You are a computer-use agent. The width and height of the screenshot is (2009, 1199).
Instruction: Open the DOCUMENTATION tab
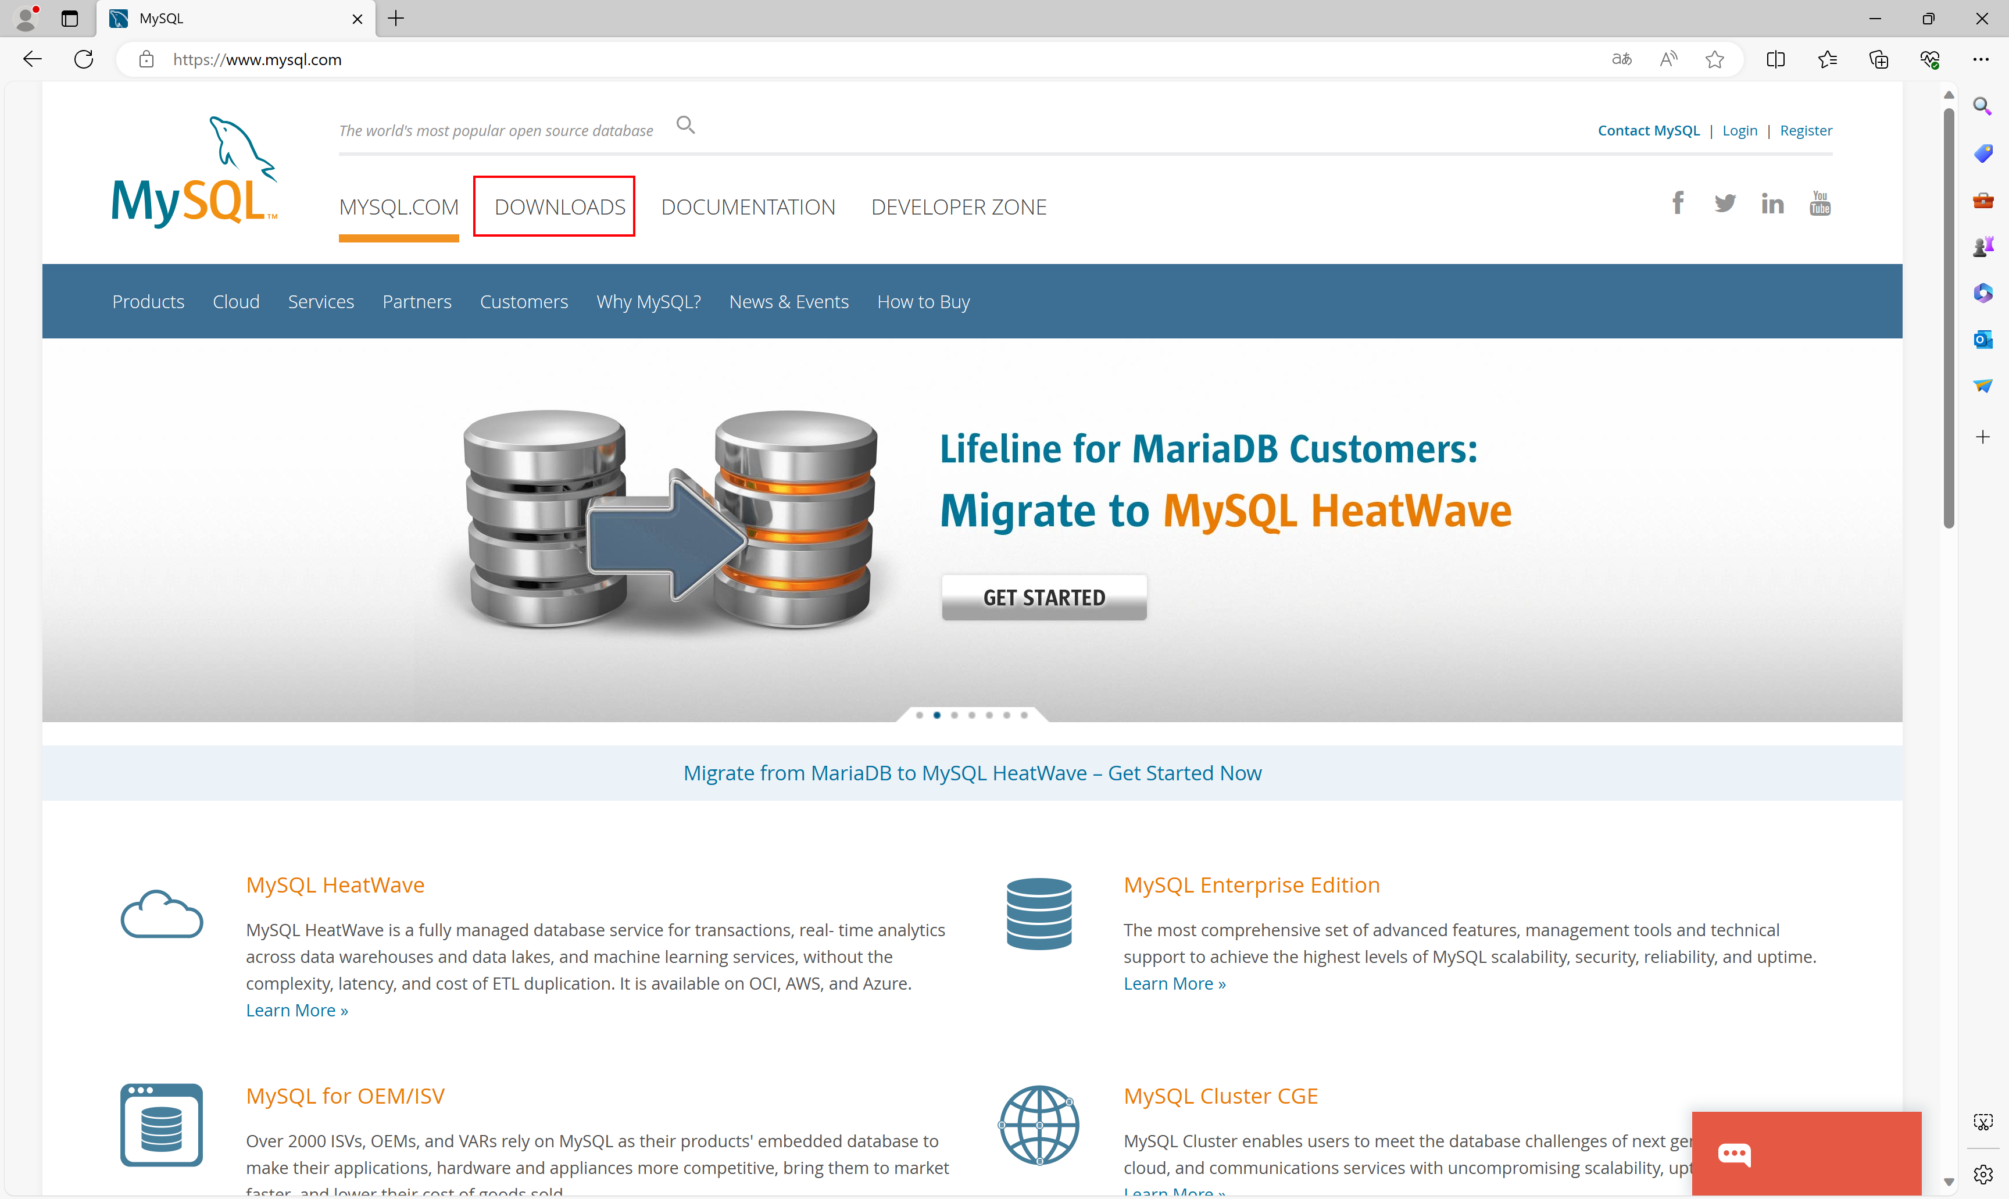(748, 208)
